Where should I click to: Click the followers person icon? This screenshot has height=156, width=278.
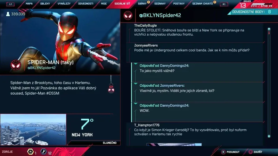(x=8, y=14)
